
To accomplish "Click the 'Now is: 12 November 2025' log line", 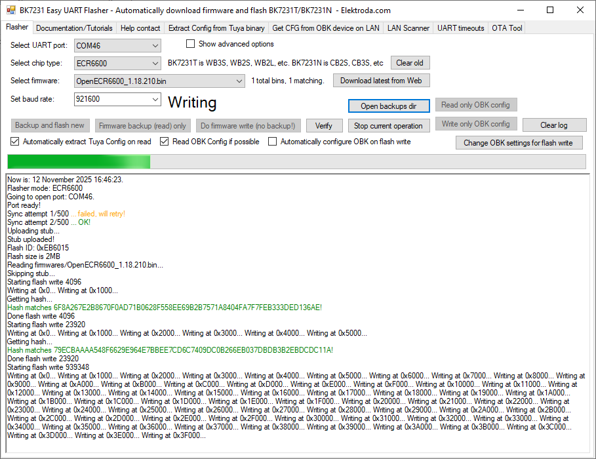I will click(x=65, y=180).
